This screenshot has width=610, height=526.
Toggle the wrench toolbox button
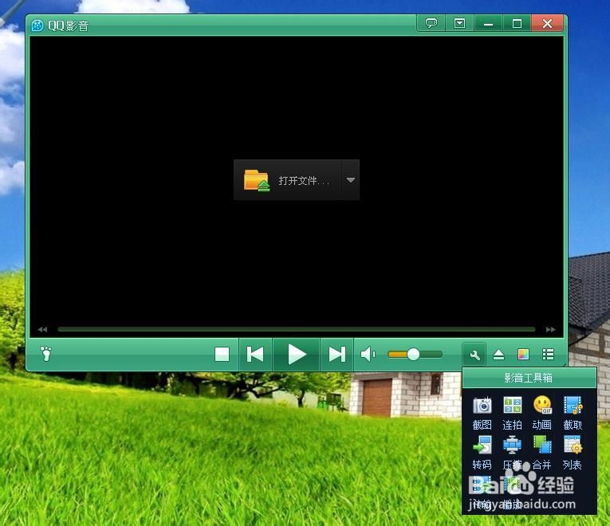(x=474, y=355)
